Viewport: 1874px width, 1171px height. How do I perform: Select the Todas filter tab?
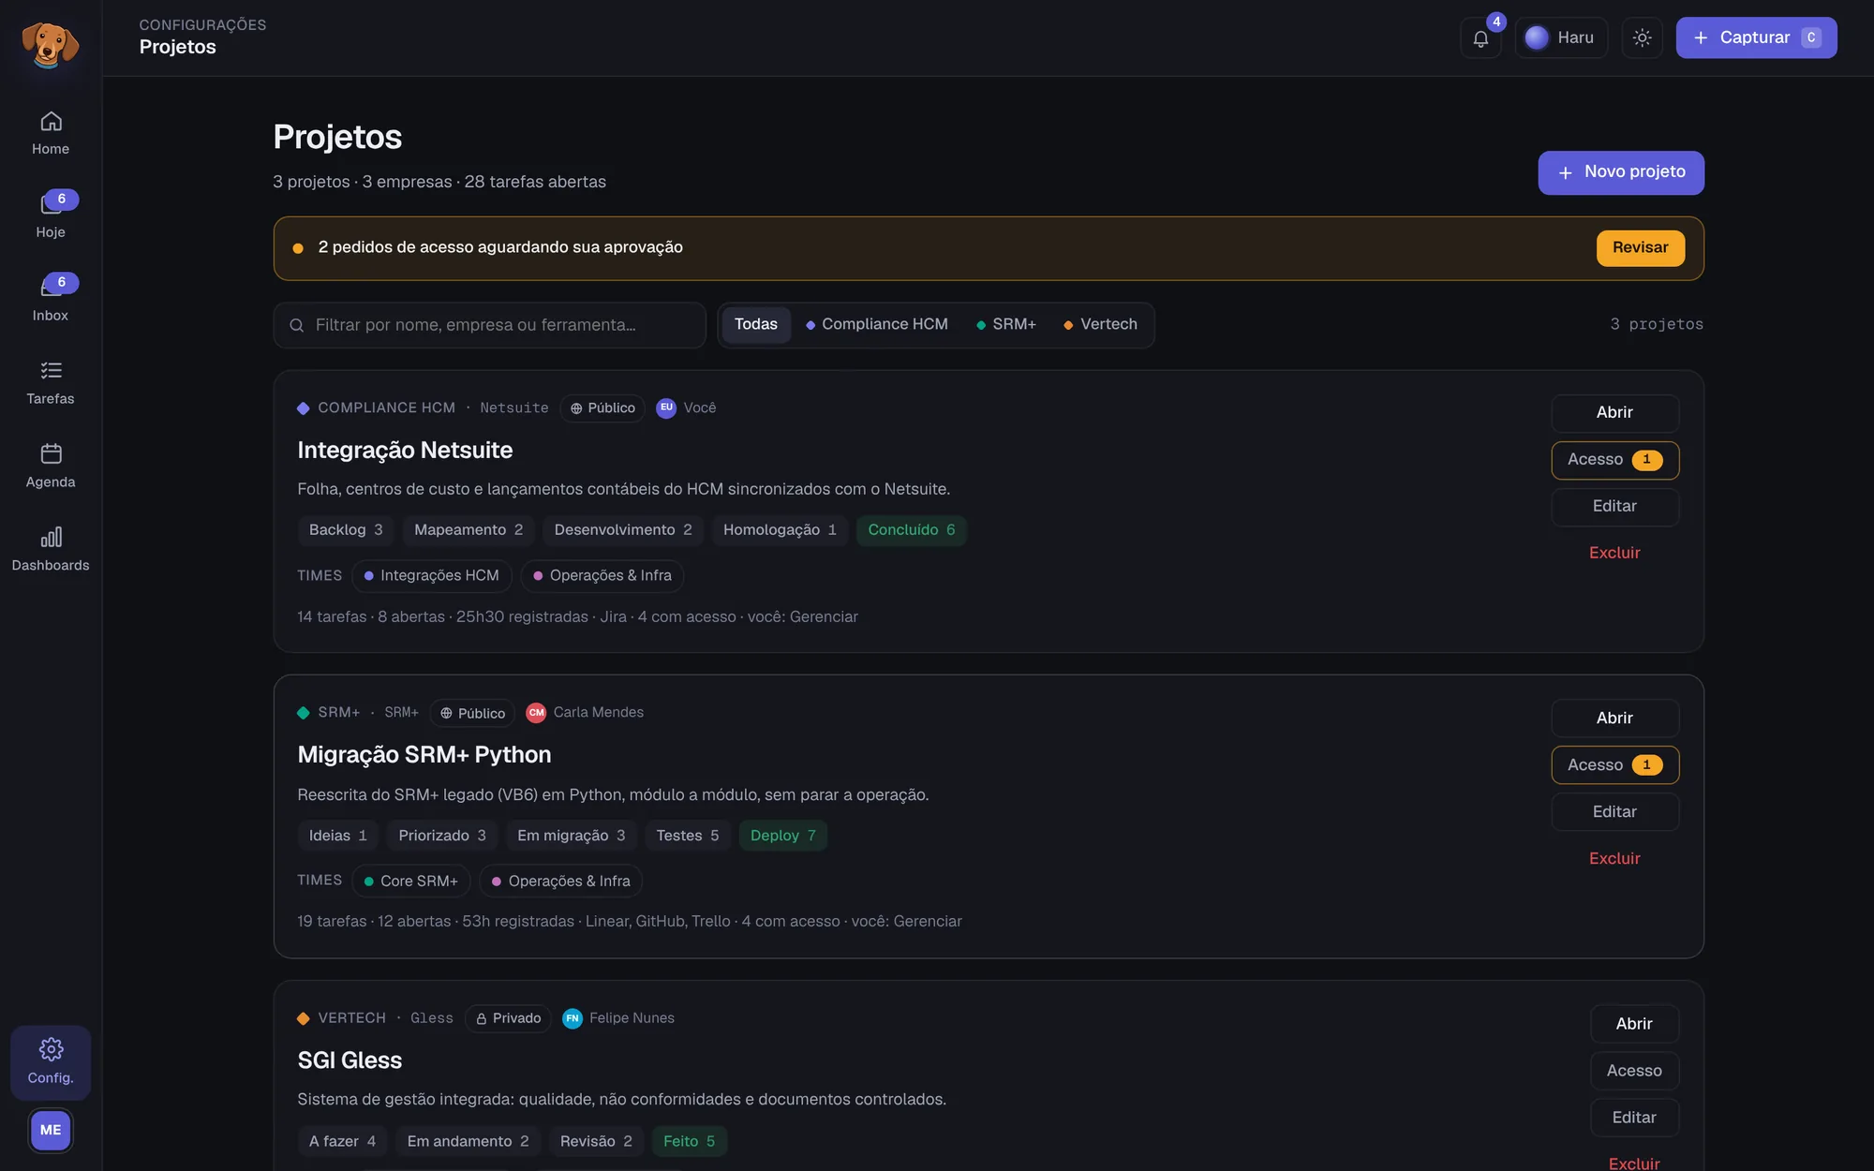tap(756, 325)
